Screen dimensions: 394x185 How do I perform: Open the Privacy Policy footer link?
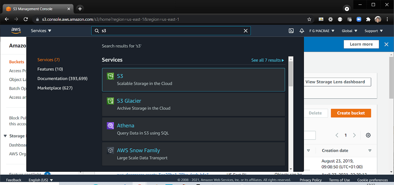pyautogui.click(x=311, y=180)
